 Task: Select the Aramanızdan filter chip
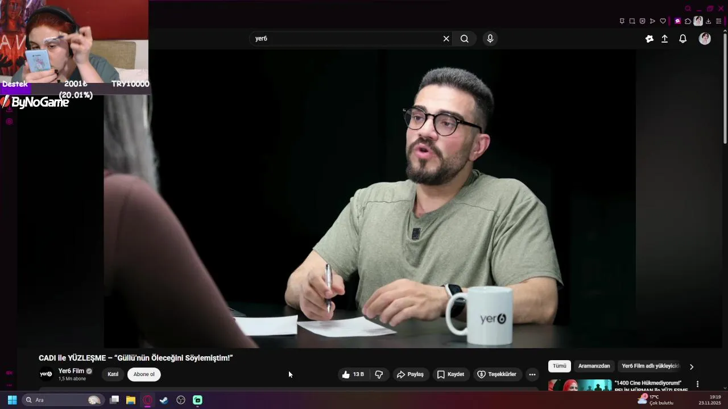pyautogui.click(x=594, y=366)
